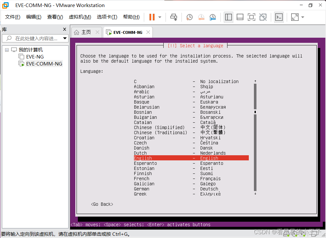Select Basque language
Viewport: 326px width, 238px height.
(x=191, y=102)
